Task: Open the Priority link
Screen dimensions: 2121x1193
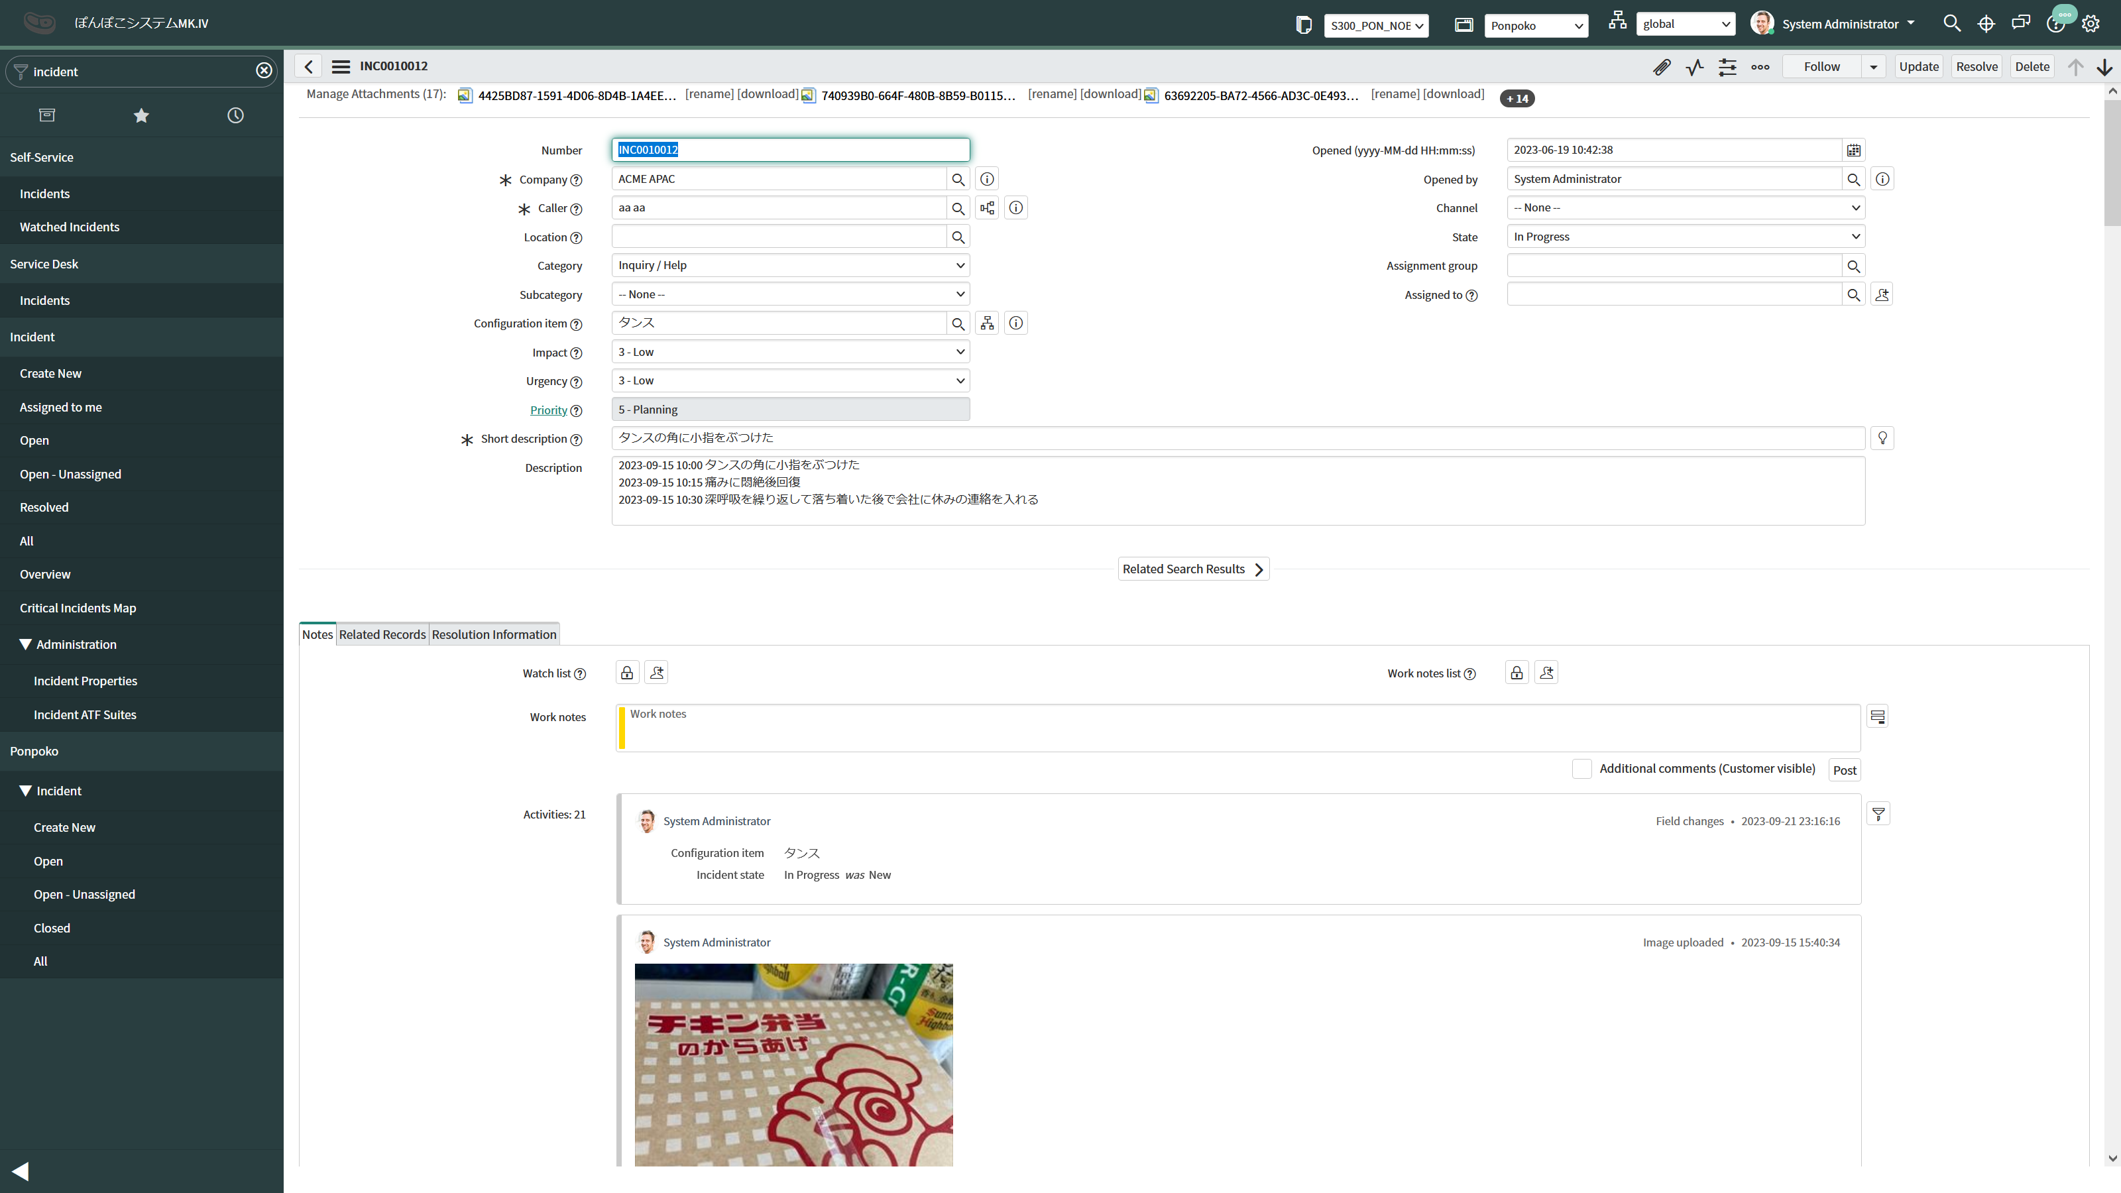Action: pyautogui.click(x=548, y=409)
